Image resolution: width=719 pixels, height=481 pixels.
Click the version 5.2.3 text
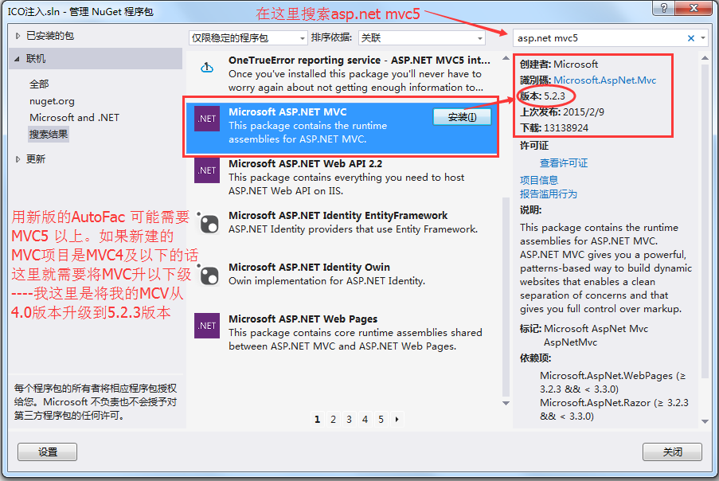[x=554, y=96]
